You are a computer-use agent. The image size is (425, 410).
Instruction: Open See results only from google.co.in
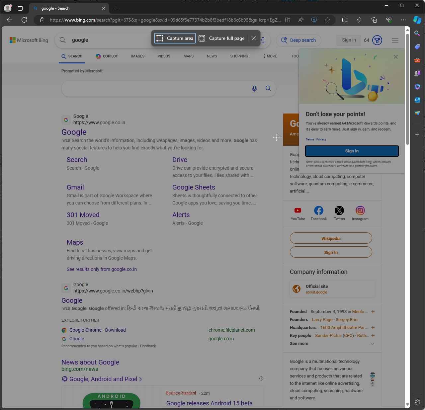(102, 269)
